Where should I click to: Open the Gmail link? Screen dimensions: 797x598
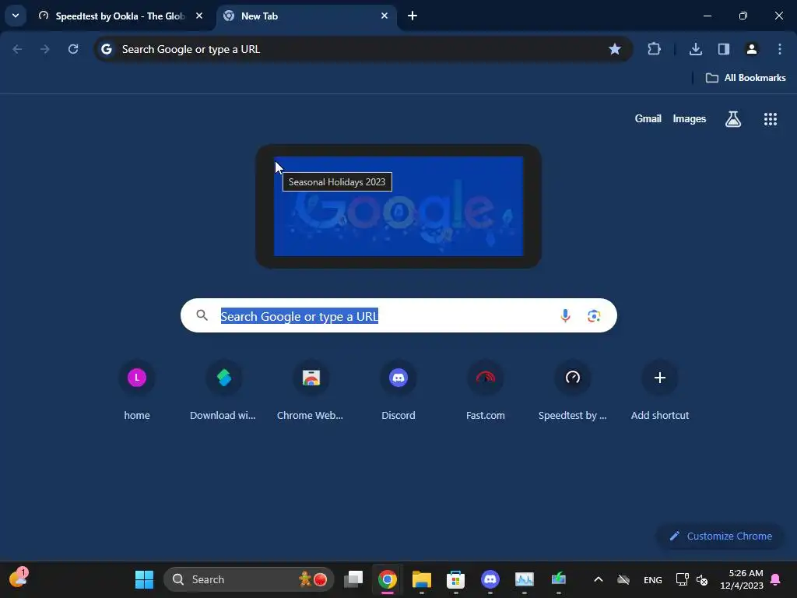[648, 118]
